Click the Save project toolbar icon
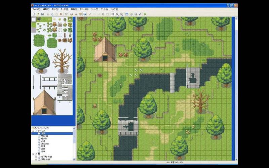 (x=42, y=14)
